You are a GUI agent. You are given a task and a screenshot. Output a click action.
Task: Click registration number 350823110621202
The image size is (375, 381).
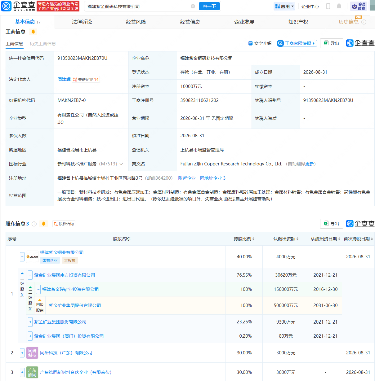click(x=199, y=100)
